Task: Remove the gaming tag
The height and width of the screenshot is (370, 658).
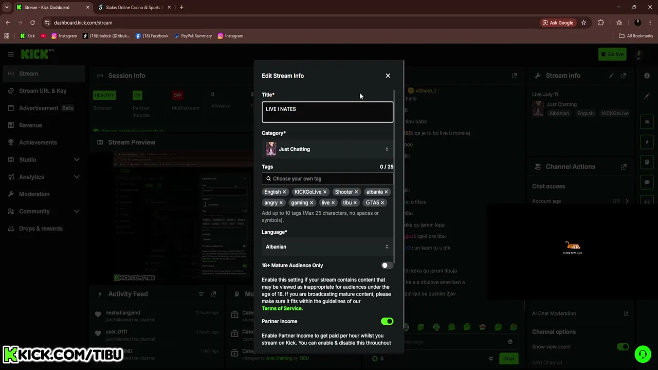Action: (x=312, y=202)
